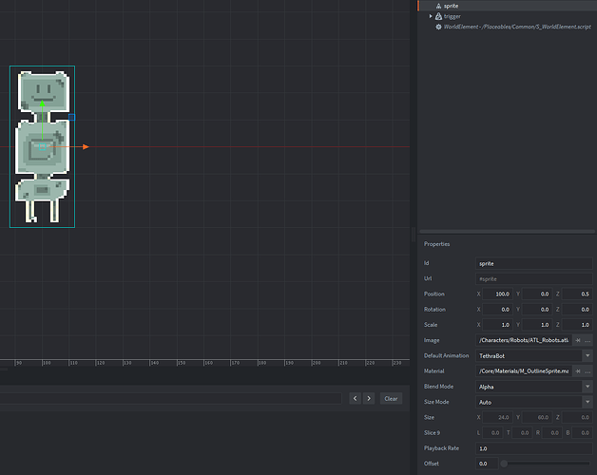Click the Position X input field
Screen dimensions: 597x475
pos(499,294)
